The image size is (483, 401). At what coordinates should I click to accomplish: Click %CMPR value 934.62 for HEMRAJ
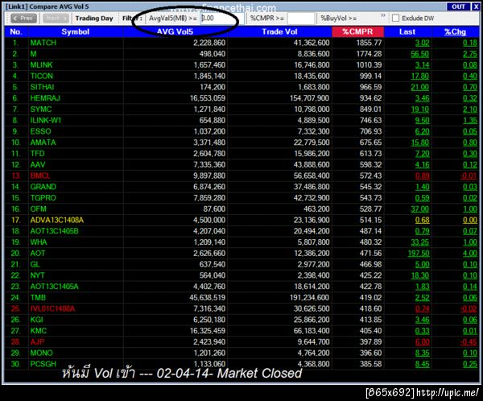(x=370, y=98)
